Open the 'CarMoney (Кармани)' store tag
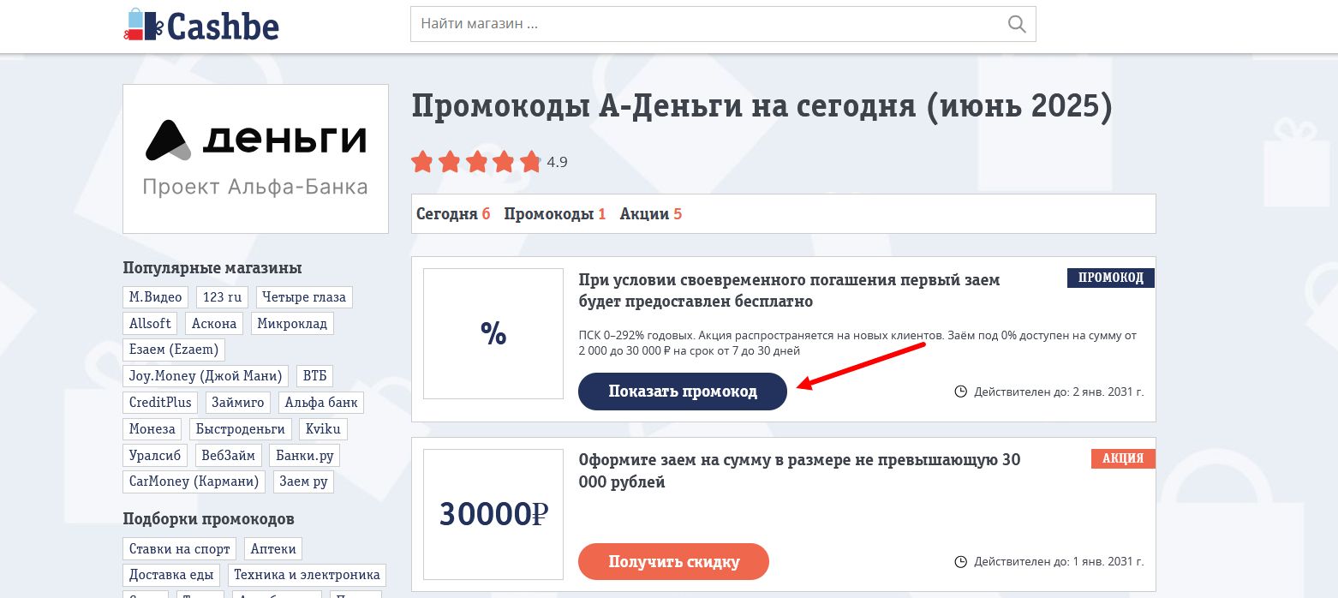This screenshot has height=598, width=1338. point(194,481)
